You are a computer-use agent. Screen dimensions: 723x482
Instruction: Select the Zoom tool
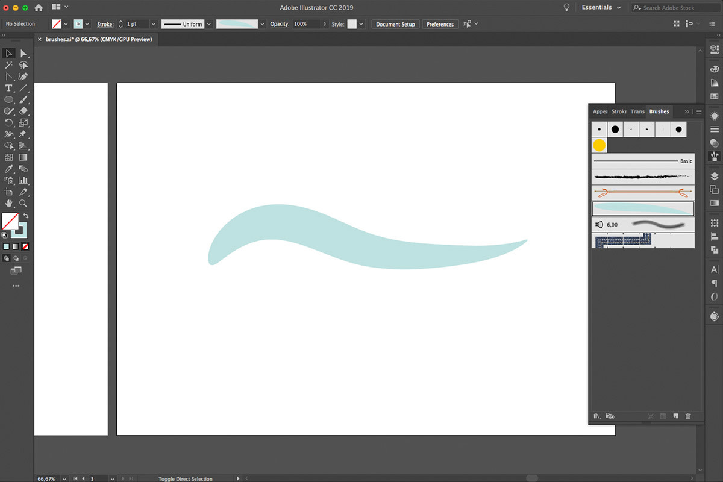pos(23,203)
